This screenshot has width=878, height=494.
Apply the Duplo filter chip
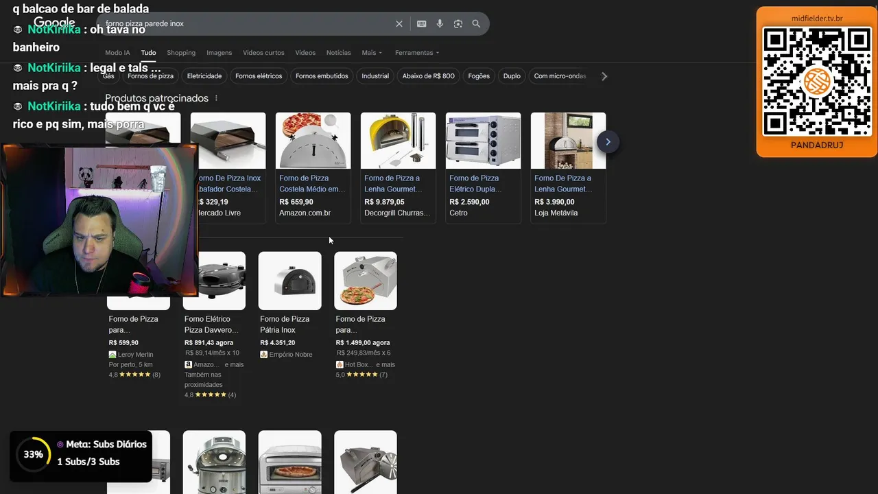pos(512,76)
